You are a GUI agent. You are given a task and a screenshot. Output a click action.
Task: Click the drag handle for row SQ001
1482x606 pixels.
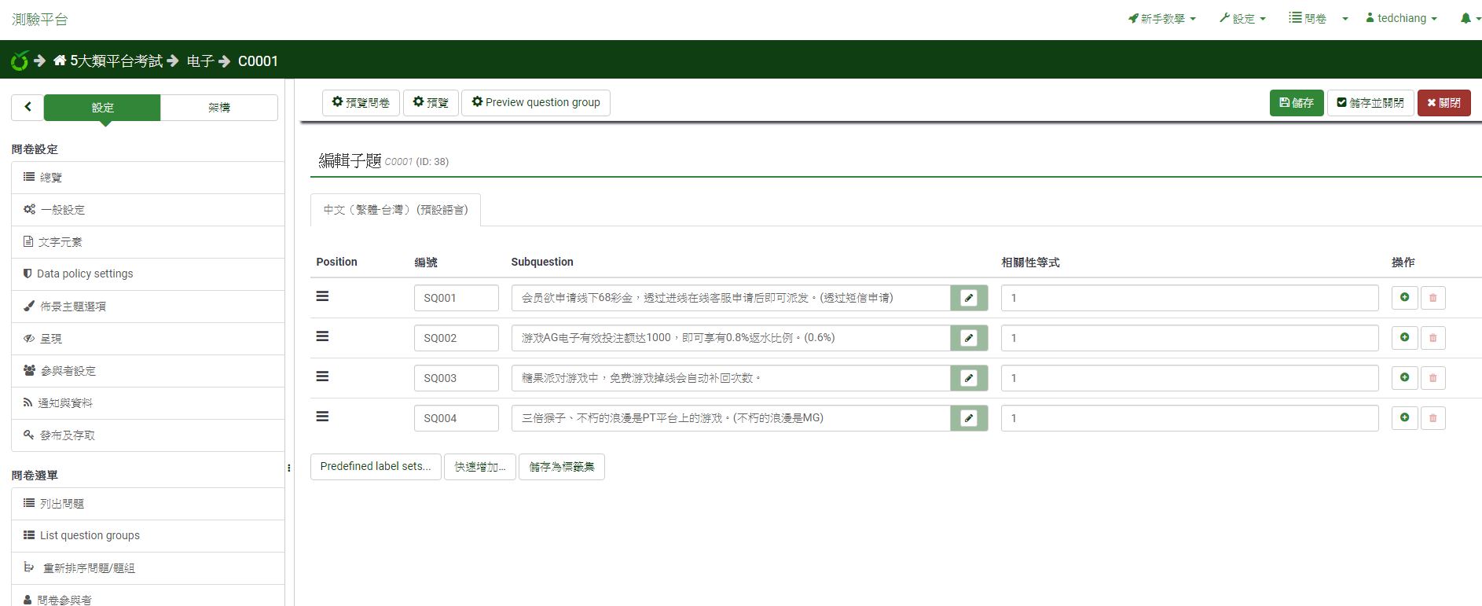[322, 296]
